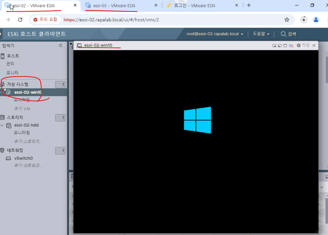
Task: Shrink console to small window size icon
Action: coord(274,46)
